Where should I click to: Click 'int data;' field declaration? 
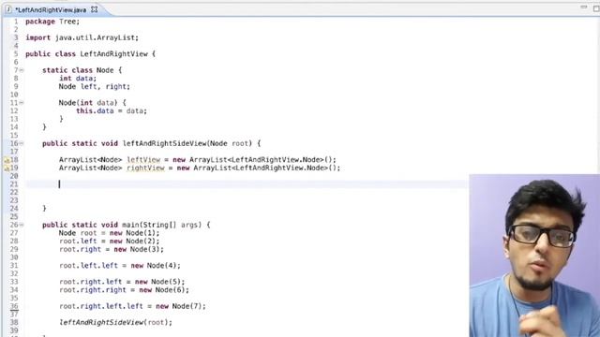coord(78,79)
